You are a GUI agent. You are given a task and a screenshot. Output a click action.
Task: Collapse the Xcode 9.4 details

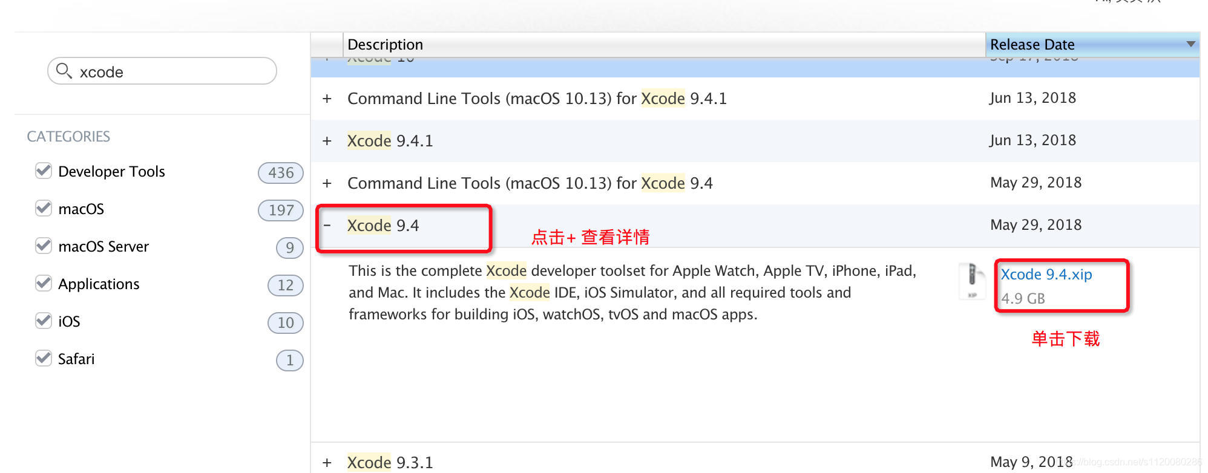tap(327, 226)
